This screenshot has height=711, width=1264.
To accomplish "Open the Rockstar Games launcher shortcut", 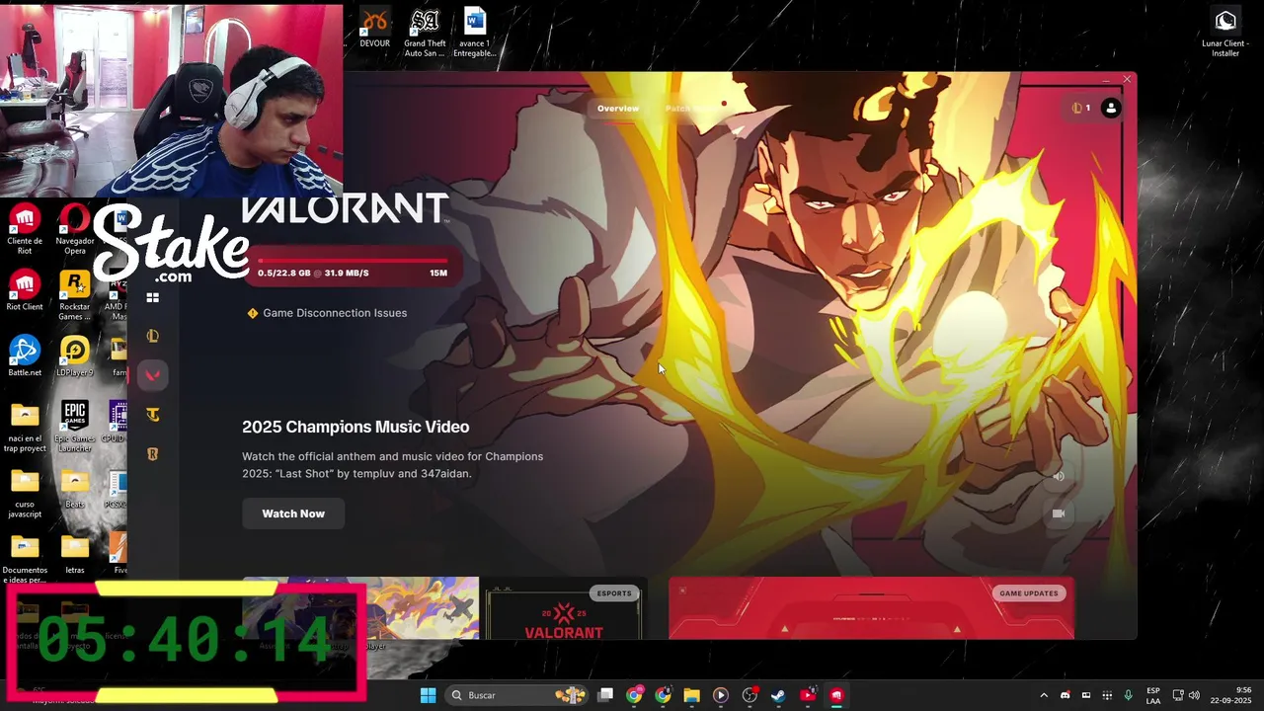I will (75, 295).
